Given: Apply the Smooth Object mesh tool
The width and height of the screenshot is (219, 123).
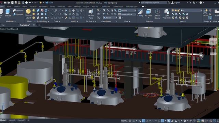Looking at the screenshot, I should click(x=28, y=14).
